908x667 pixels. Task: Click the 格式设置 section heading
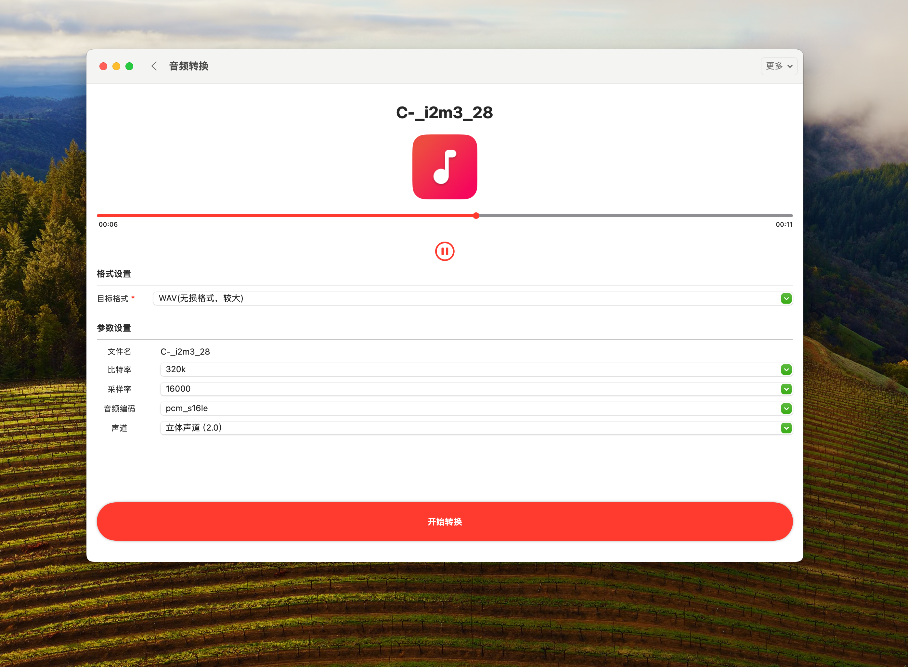[114, 274]
